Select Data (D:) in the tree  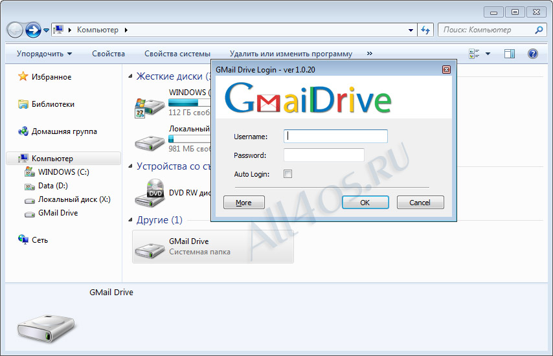pos(53,186)
